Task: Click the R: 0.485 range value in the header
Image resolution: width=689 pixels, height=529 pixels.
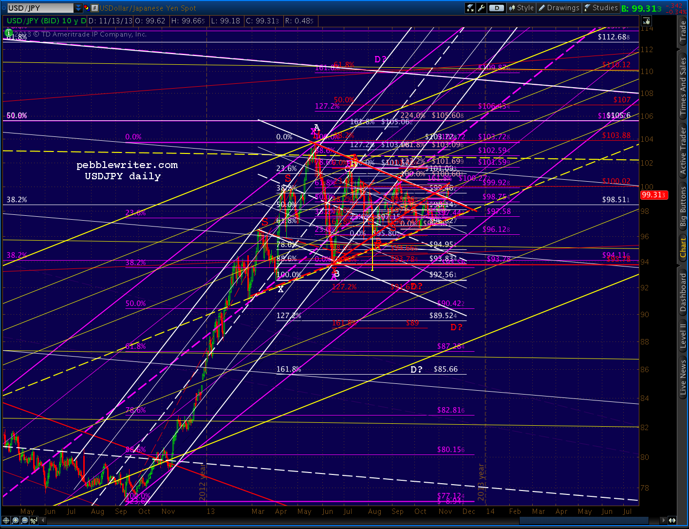Action: tap(299, 21)
